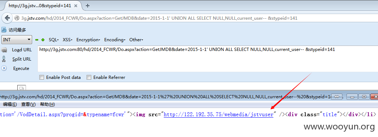
Task: Click the source window toggle arrows icon
Action: 337,97
